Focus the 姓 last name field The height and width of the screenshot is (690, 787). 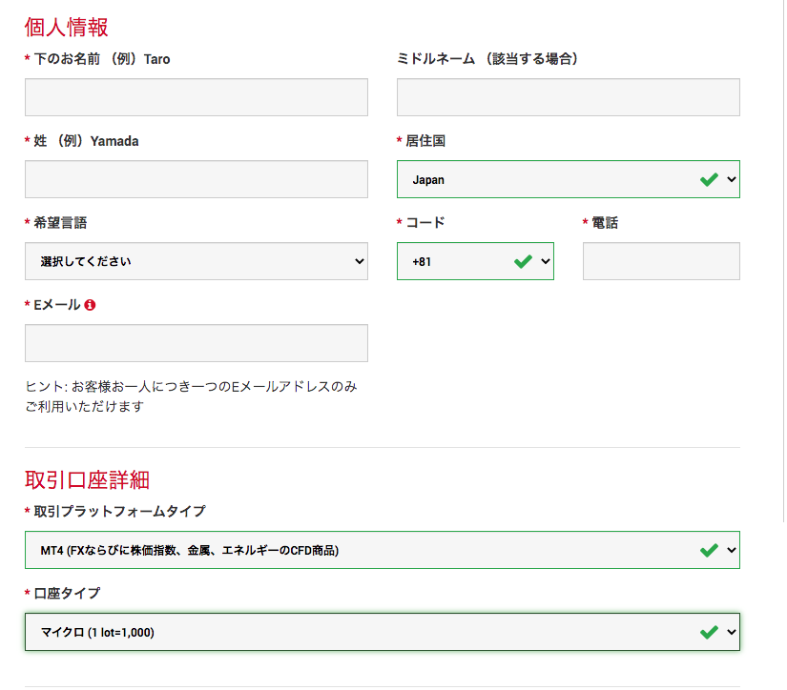197,179
